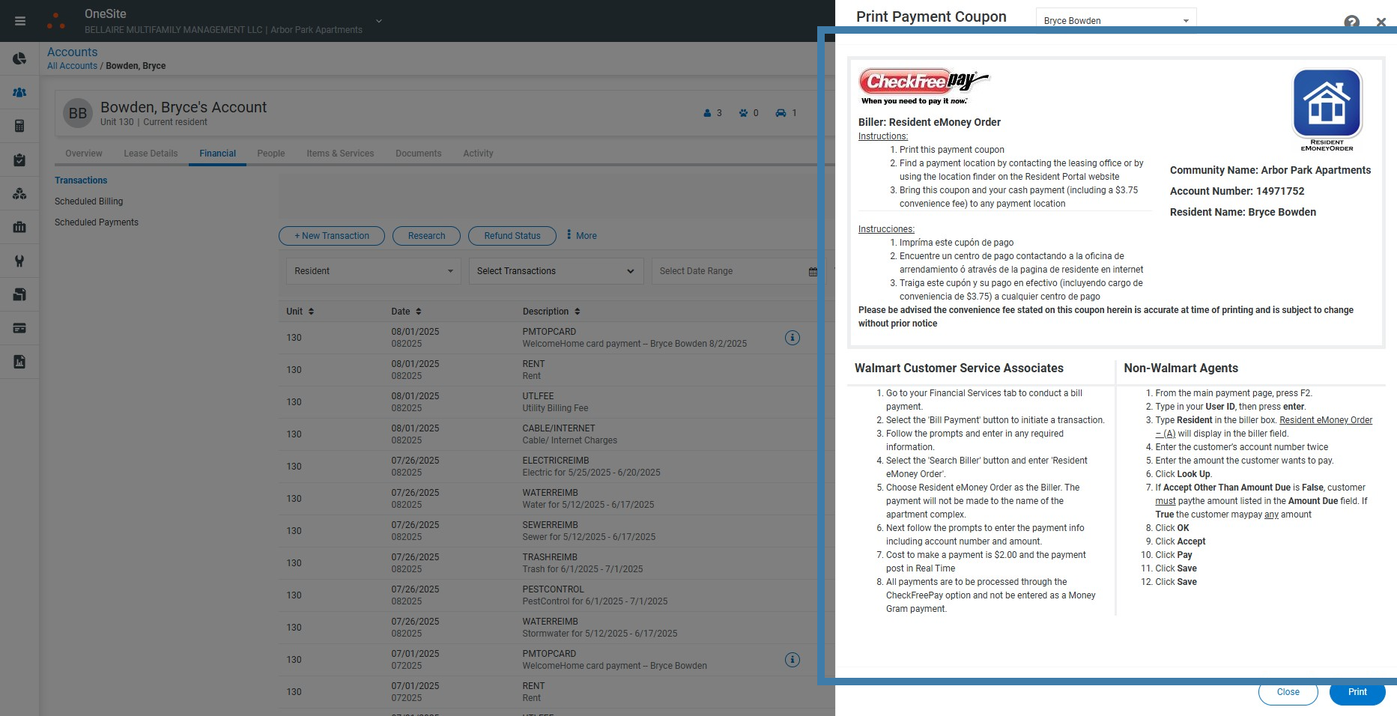Open the payment card sidebar icon

point(19,328)
